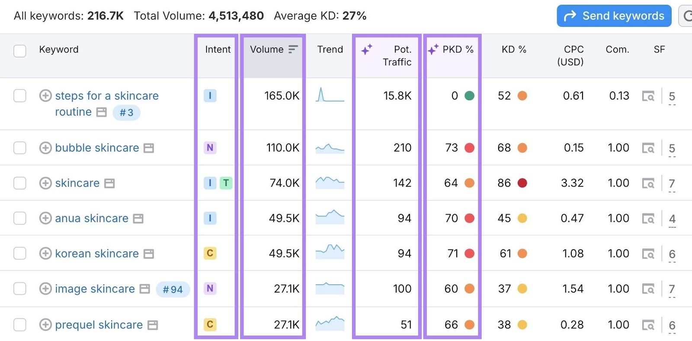Expand the anua skincare keyword row
692x341 pixels.
tap(45, 218)
